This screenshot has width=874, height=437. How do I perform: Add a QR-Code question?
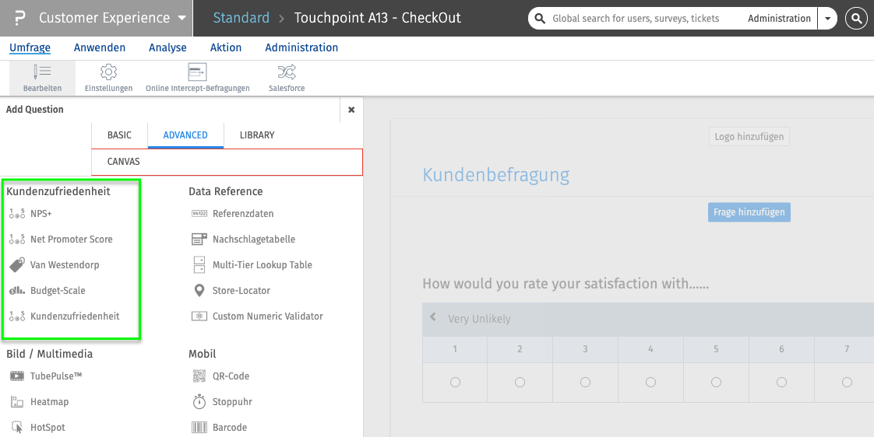click(x=231, y=376)
